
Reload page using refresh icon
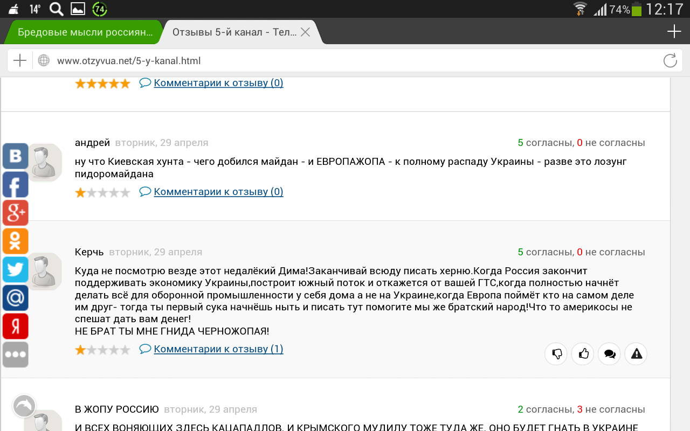670,61
